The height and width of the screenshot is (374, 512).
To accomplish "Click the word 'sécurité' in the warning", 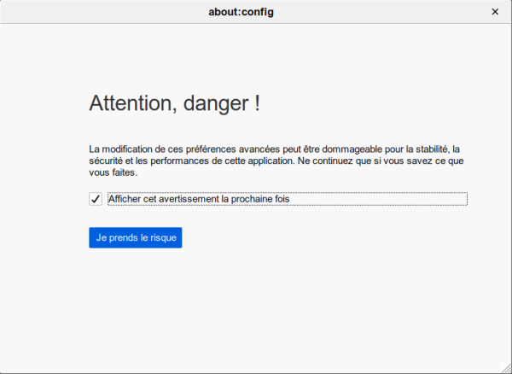I will click(106, 161).
